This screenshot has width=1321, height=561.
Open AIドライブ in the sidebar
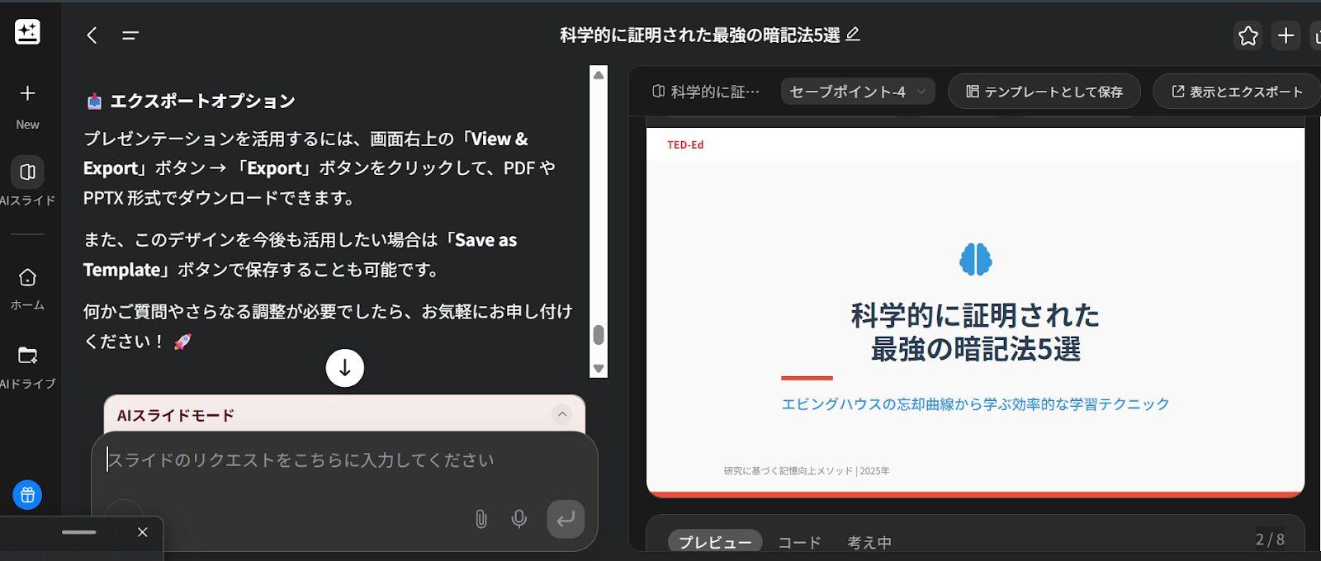coord(27,367)
